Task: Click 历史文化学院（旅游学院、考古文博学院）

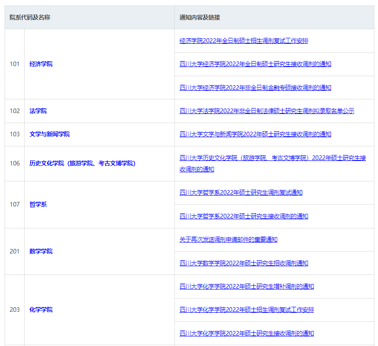Action: pos(83,164)
